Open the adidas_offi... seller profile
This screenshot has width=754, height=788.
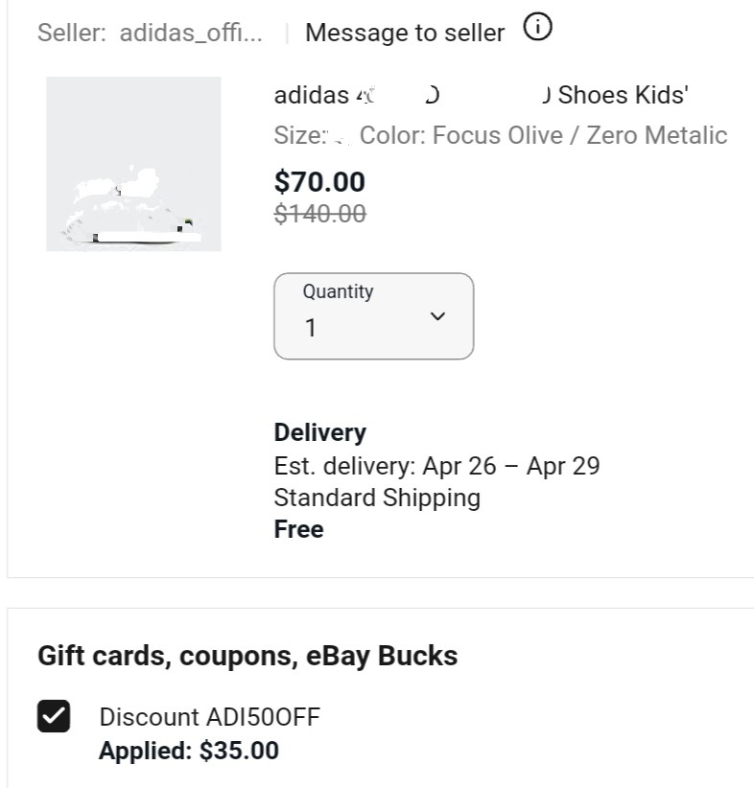191,34
